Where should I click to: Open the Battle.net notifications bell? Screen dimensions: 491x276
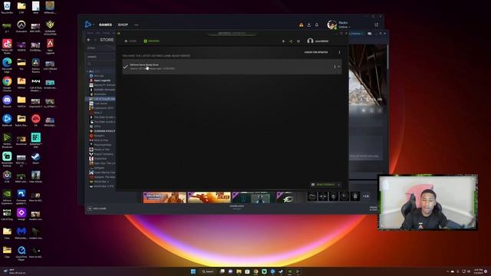(317, 25)
